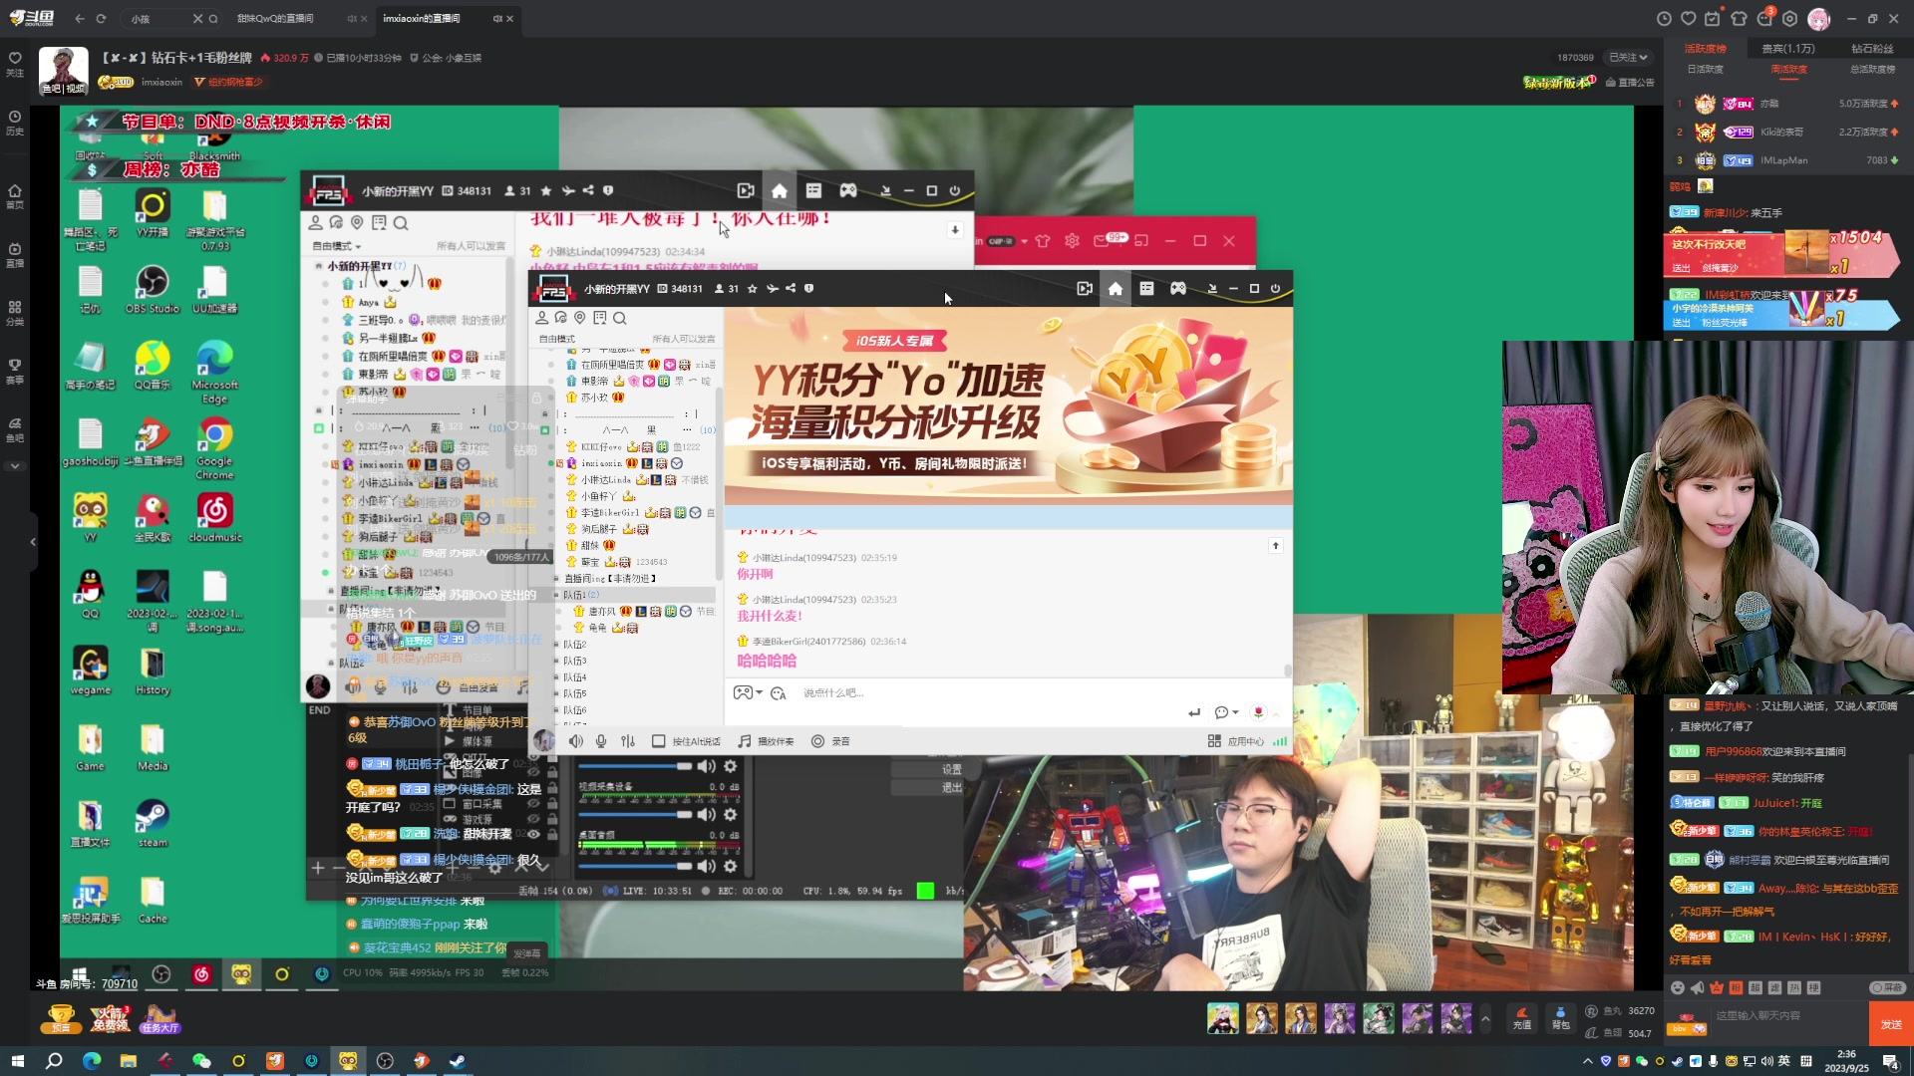Open 鱼吧 in the Douyu sidebar
The height and width of the screenshot is (1076, 1914).
point(15,429)
